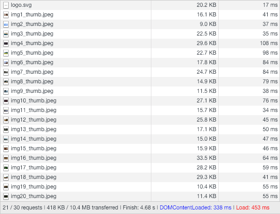Click the img8_thumb.jpeg thumbnail icon

click(6, 82)
